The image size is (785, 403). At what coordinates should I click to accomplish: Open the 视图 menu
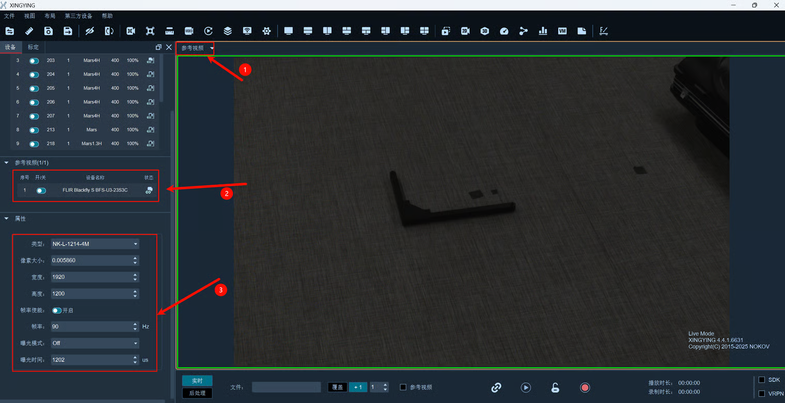[29, 16]
